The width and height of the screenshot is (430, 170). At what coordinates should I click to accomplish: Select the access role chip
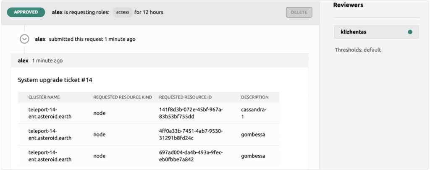123,12
